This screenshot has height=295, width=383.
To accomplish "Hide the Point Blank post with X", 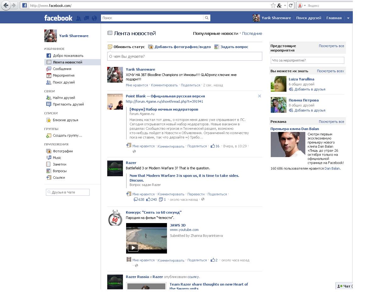I will pos(259,96).
